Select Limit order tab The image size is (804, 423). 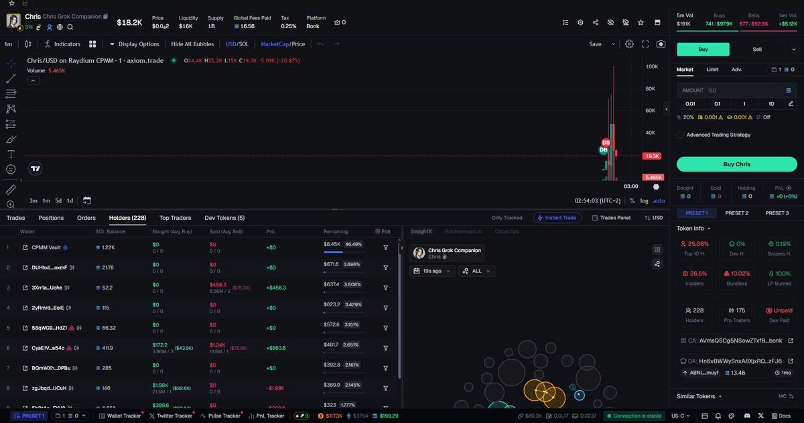[712, 69]
